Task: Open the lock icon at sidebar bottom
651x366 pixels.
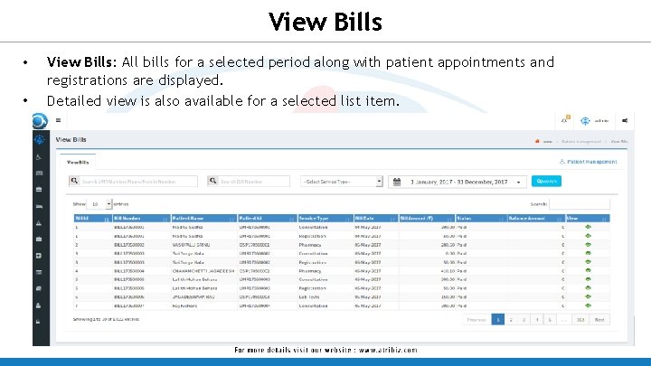Action: [38, 321]
